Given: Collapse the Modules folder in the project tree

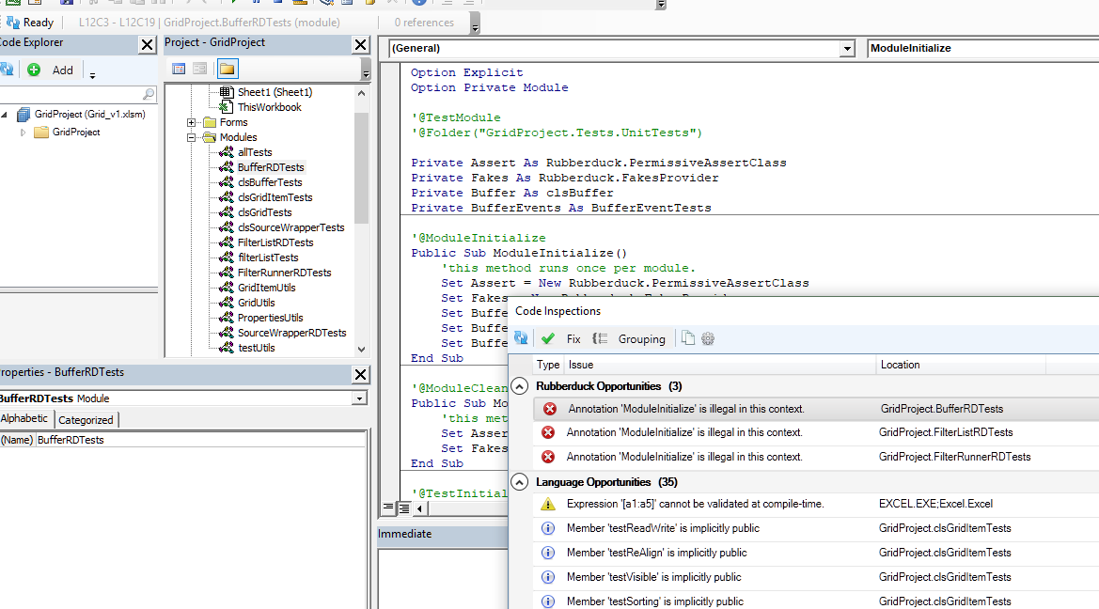Looking at the screenshot, I should [x=193, y=136].
